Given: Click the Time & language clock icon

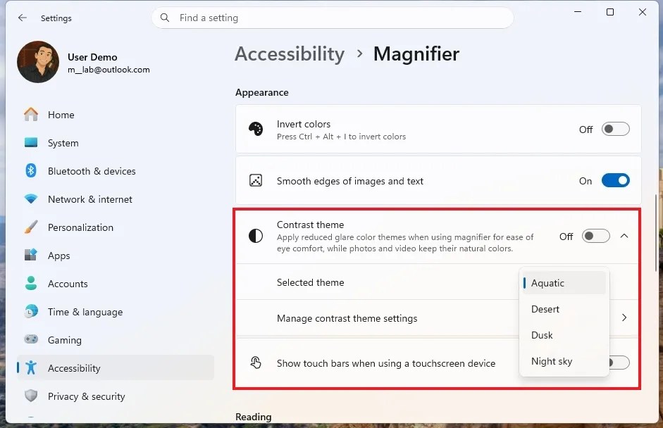Looking at the screenshot, I should pyautogui.click(x=31, y=312).
